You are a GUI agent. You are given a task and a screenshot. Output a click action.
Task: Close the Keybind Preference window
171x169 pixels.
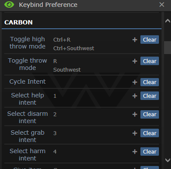click(162, 5)
